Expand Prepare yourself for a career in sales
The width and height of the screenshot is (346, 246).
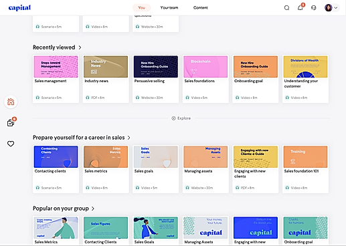[128, 138]
